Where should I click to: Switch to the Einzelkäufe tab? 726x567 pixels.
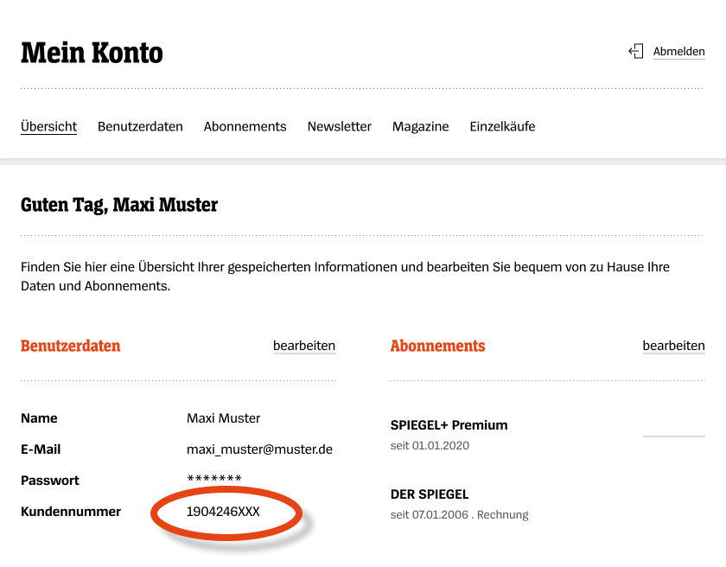pos(502,126)
